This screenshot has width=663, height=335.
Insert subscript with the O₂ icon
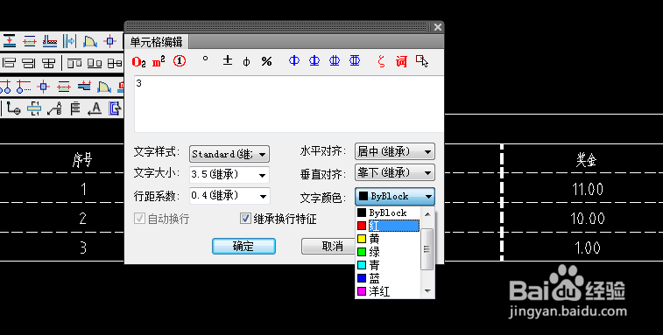click(138, 62)
